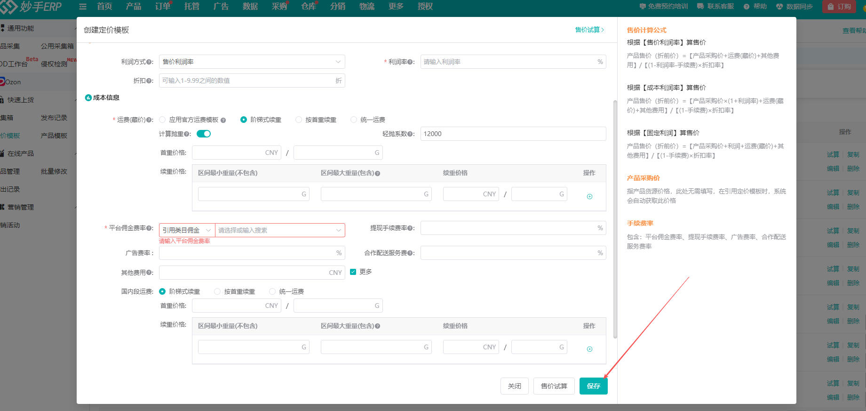The height and width of the screenshot is (411, 866).
Task: Click the hamburger menu icon in top bar
Action: (x=83, y=7)
